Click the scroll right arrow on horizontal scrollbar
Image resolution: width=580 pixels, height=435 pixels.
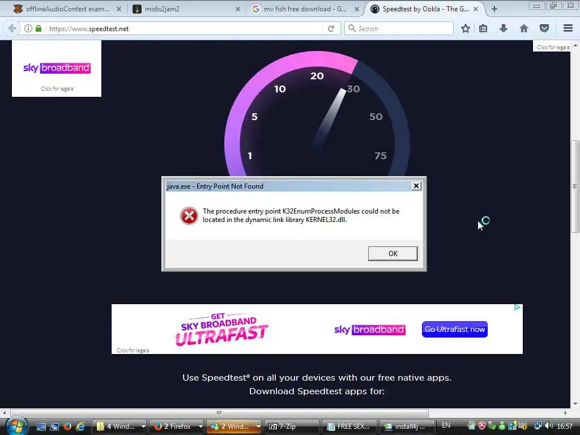(x=565, y=413)
